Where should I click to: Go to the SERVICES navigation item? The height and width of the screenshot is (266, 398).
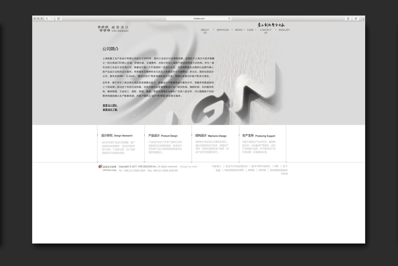(223, 30)
